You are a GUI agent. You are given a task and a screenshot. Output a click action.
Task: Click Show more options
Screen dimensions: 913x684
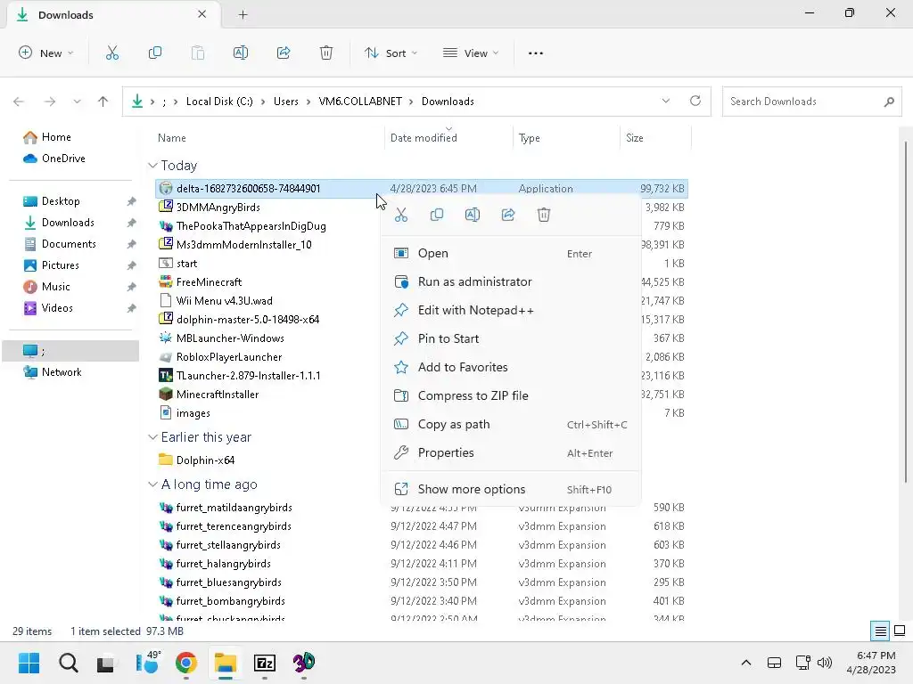(x=511, y=489)
